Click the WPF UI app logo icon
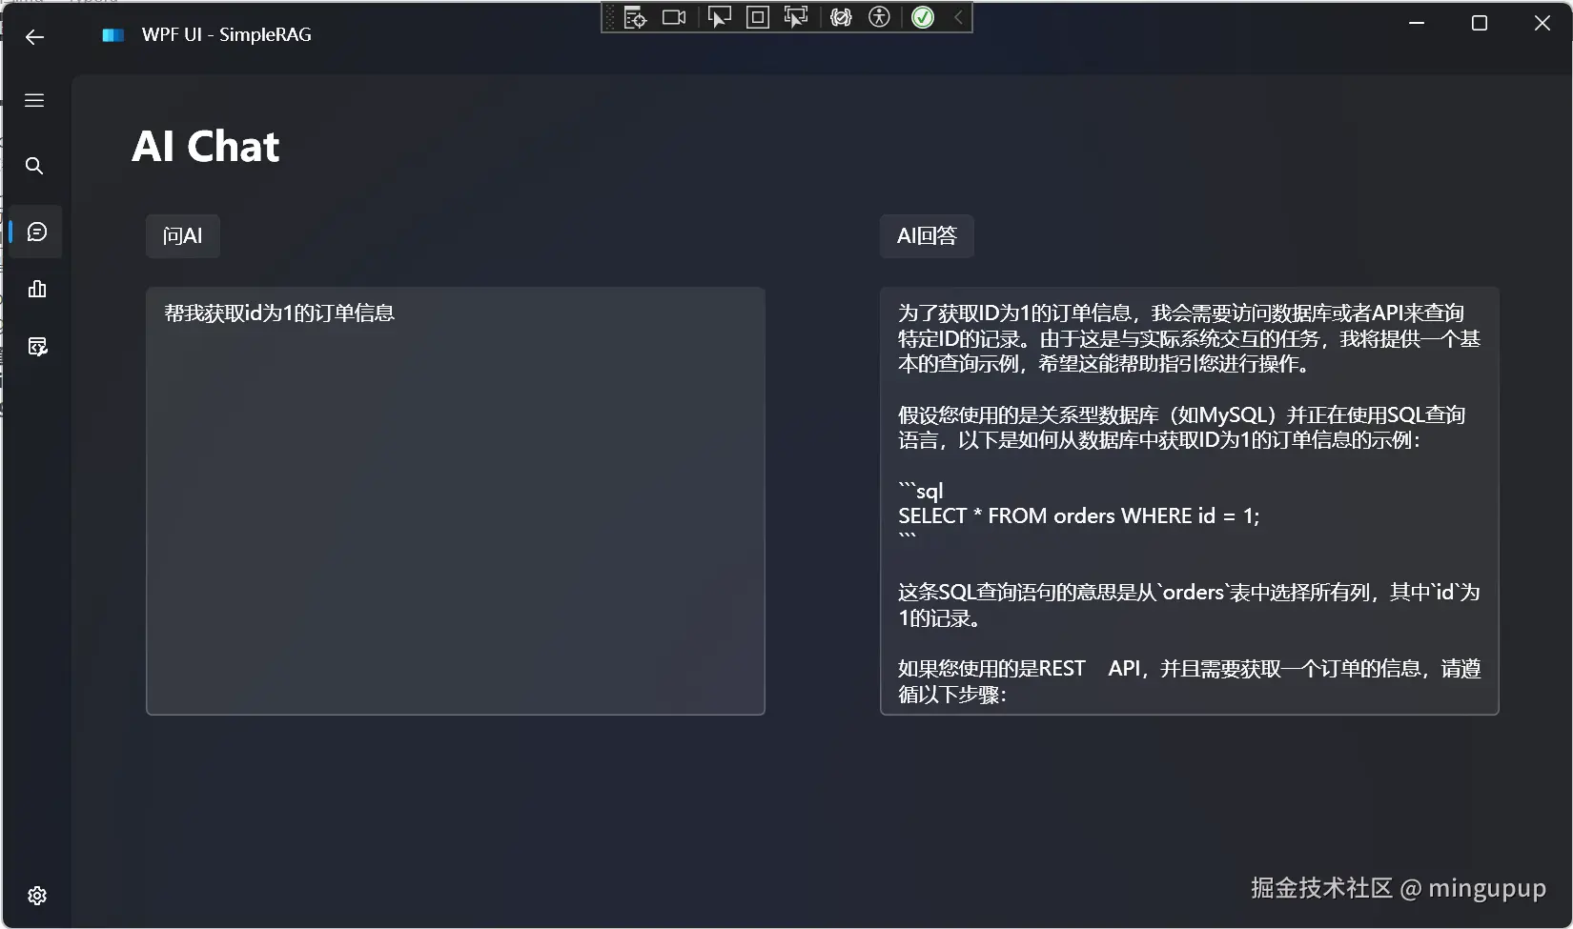The height and width of the screenshot is (929, 1573). 113,35
